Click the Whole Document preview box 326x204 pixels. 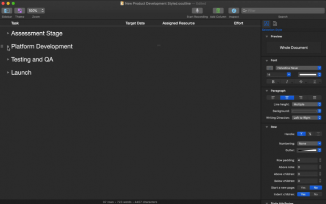pyautogui.click(x=294, y=48)
